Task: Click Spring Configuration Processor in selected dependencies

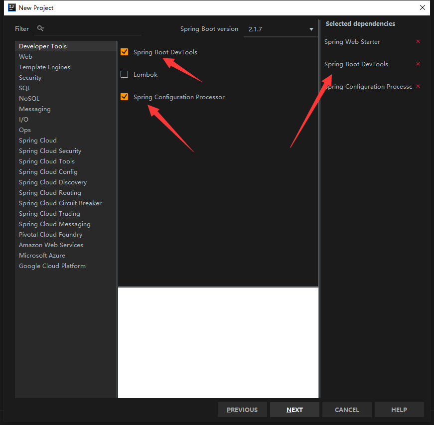Action: 368,87
